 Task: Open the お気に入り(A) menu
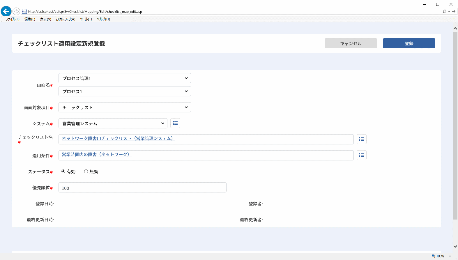[66, 19]
